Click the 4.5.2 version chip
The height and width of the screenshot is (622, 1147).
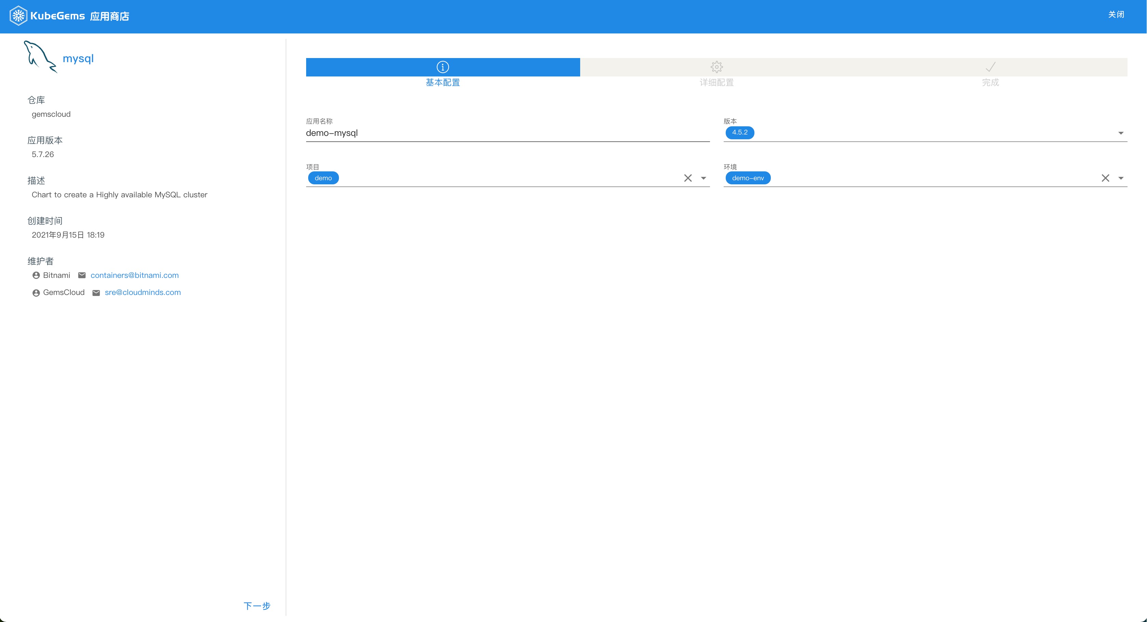[x=740, y=132]
